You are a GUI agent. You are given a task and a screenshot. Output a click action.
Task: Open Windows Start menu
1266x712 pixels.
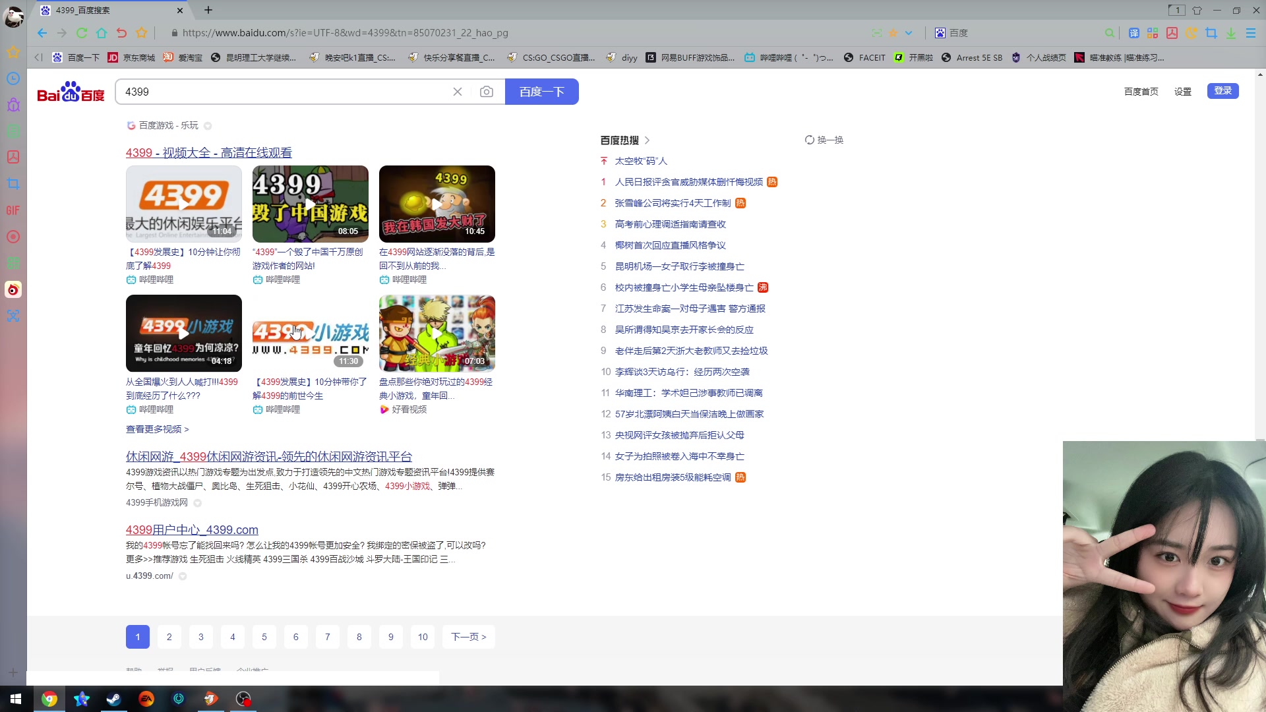point(16,699)
